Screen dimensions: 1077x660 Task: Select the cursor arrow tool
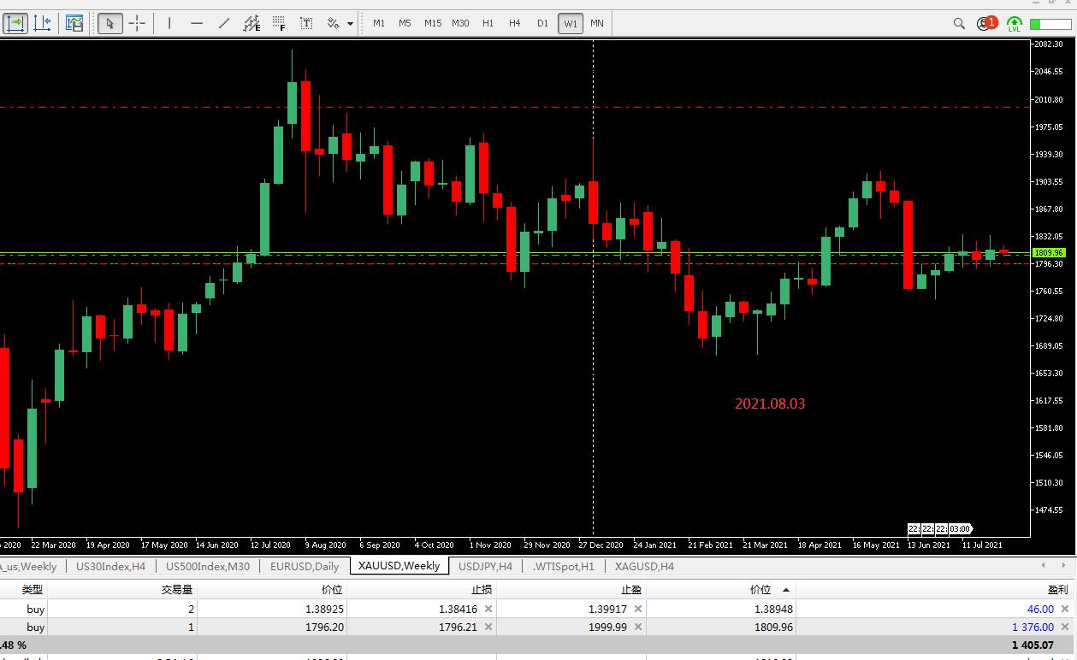pyautogui.click(x=109, y=23)
